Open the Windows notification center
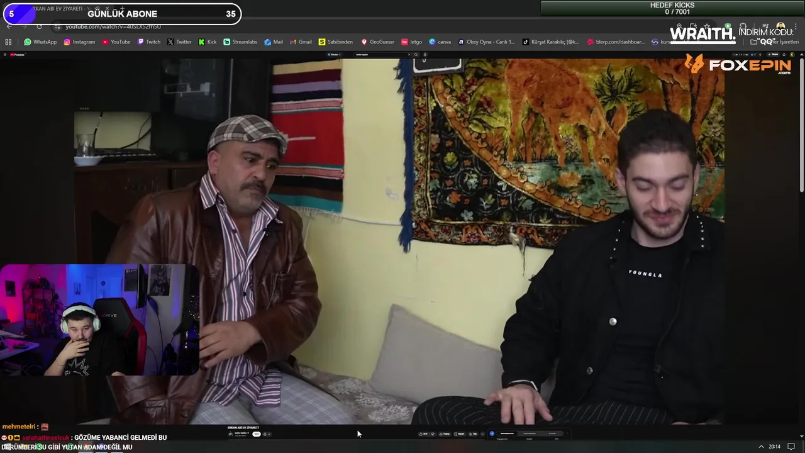Viewport: 805px width, 453px height. (791, 447)
